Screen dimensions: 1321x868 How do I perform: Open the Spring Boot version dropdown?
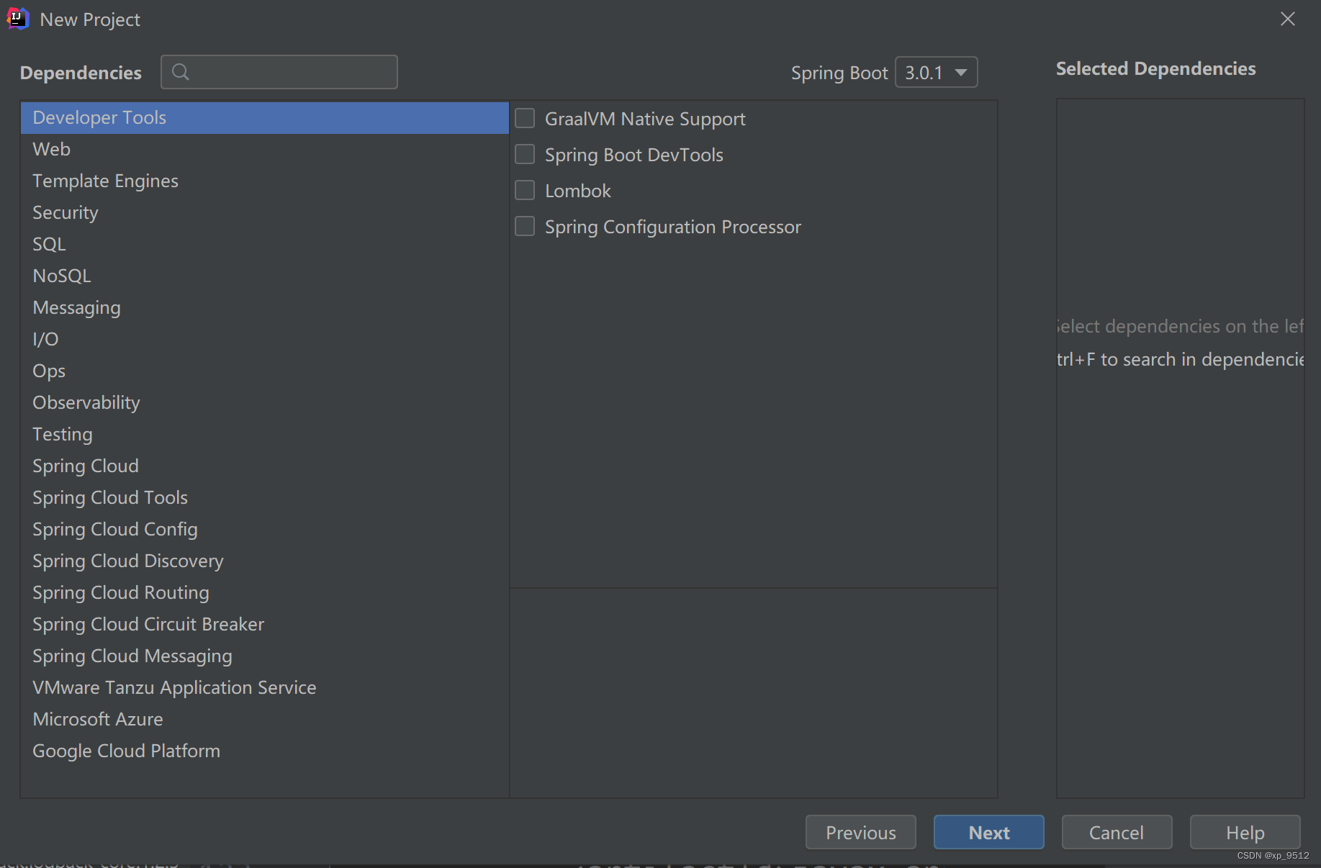(x=936, y=72)
